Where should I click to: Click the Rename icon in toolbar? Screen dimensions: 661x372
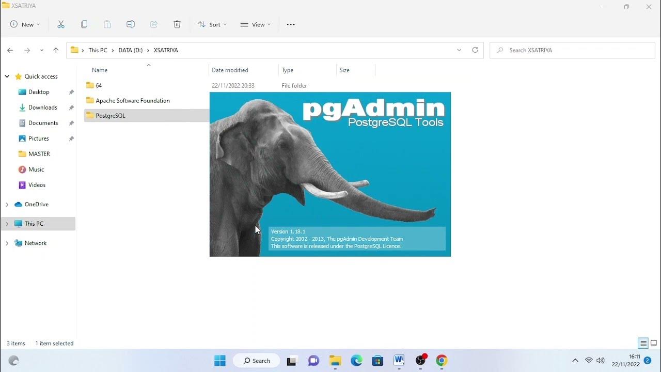click(x=131, y=24)
